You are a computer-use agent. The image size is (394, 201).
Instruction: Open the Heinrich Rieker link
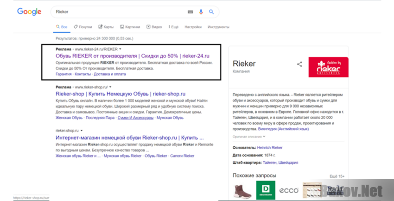click(x=270, y=148)
